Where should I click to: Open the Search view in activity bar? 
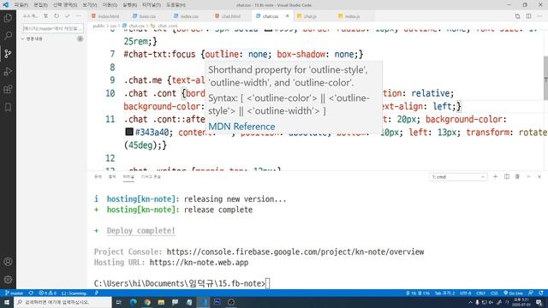(8, 36)
